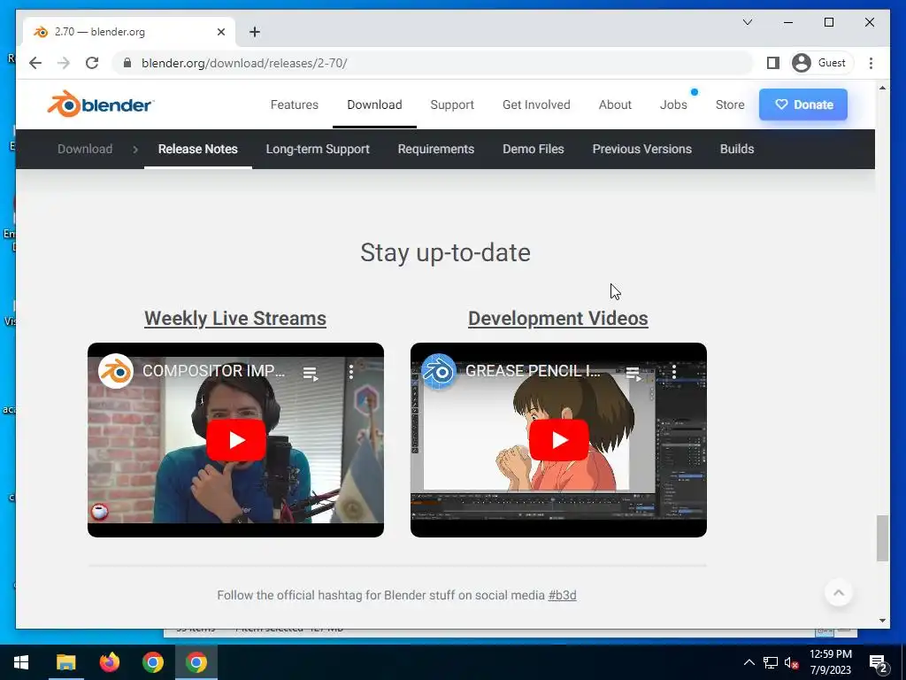Click the GREASE PENCIL I... video title
The image size is (906, 680).
[x=533, y=371]
